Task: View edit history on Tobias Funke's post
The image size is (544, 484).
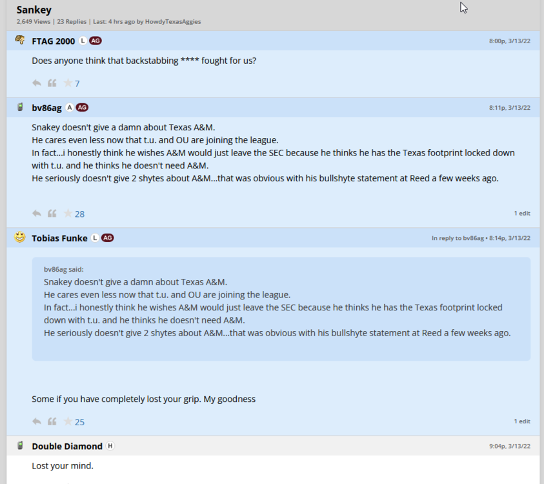Action: pyautogui.click(x=522, y=421)
